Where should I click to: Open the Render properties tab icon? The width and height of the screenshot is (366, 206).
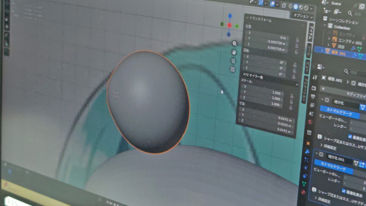[x=313, y=88]
